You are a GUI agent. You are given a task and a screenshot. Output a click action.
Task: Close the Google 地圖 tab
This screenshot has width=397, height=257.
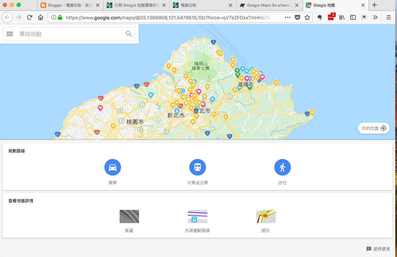pyautogui.click(x=363, y=5)
